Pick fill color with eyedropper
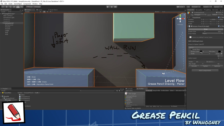The height and width of the screenshot is (126, 224). (x=222, y=52)
